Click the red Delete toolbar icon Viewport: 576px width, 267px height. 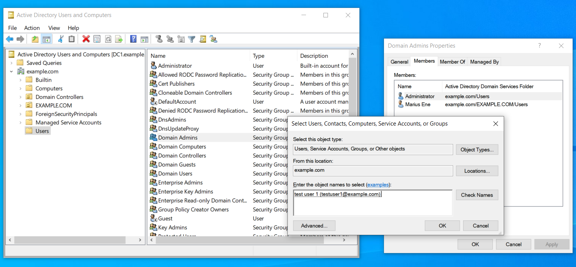(x=86, y=39)
